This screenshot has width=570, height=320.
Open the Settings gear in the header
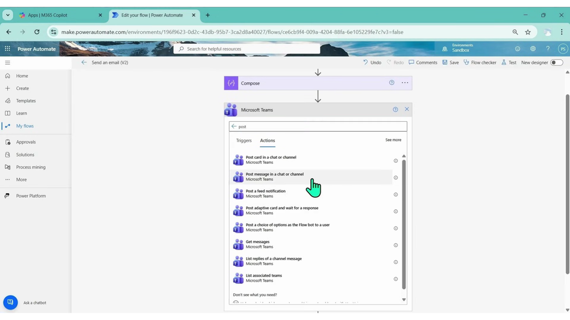coord(533,49)
